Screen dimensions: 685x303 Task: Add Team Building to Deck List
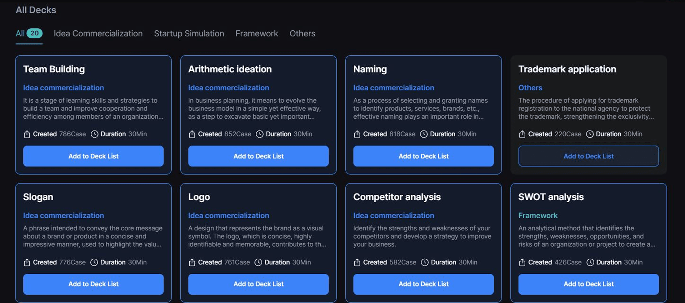[x=93, y=156]
